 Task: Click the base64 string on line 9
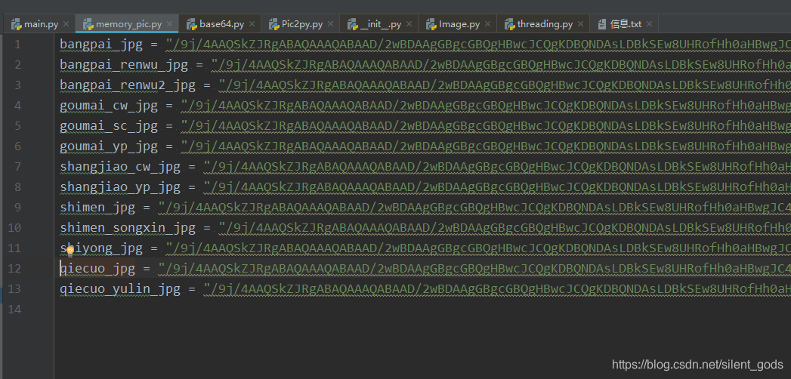474,207
